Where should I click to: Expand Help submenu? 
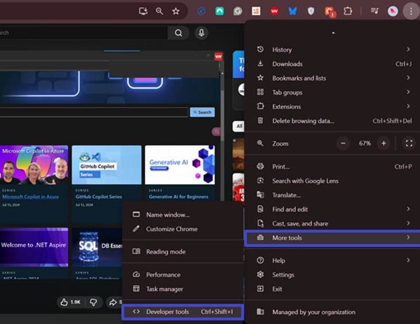[332, 261]
